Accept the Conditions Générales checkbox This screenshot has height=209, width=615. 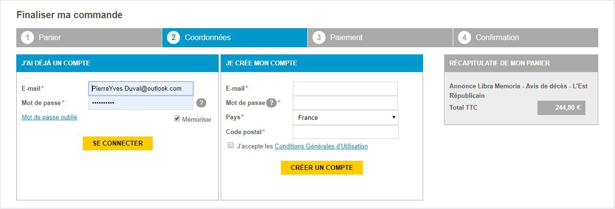(x=231, y=146)
